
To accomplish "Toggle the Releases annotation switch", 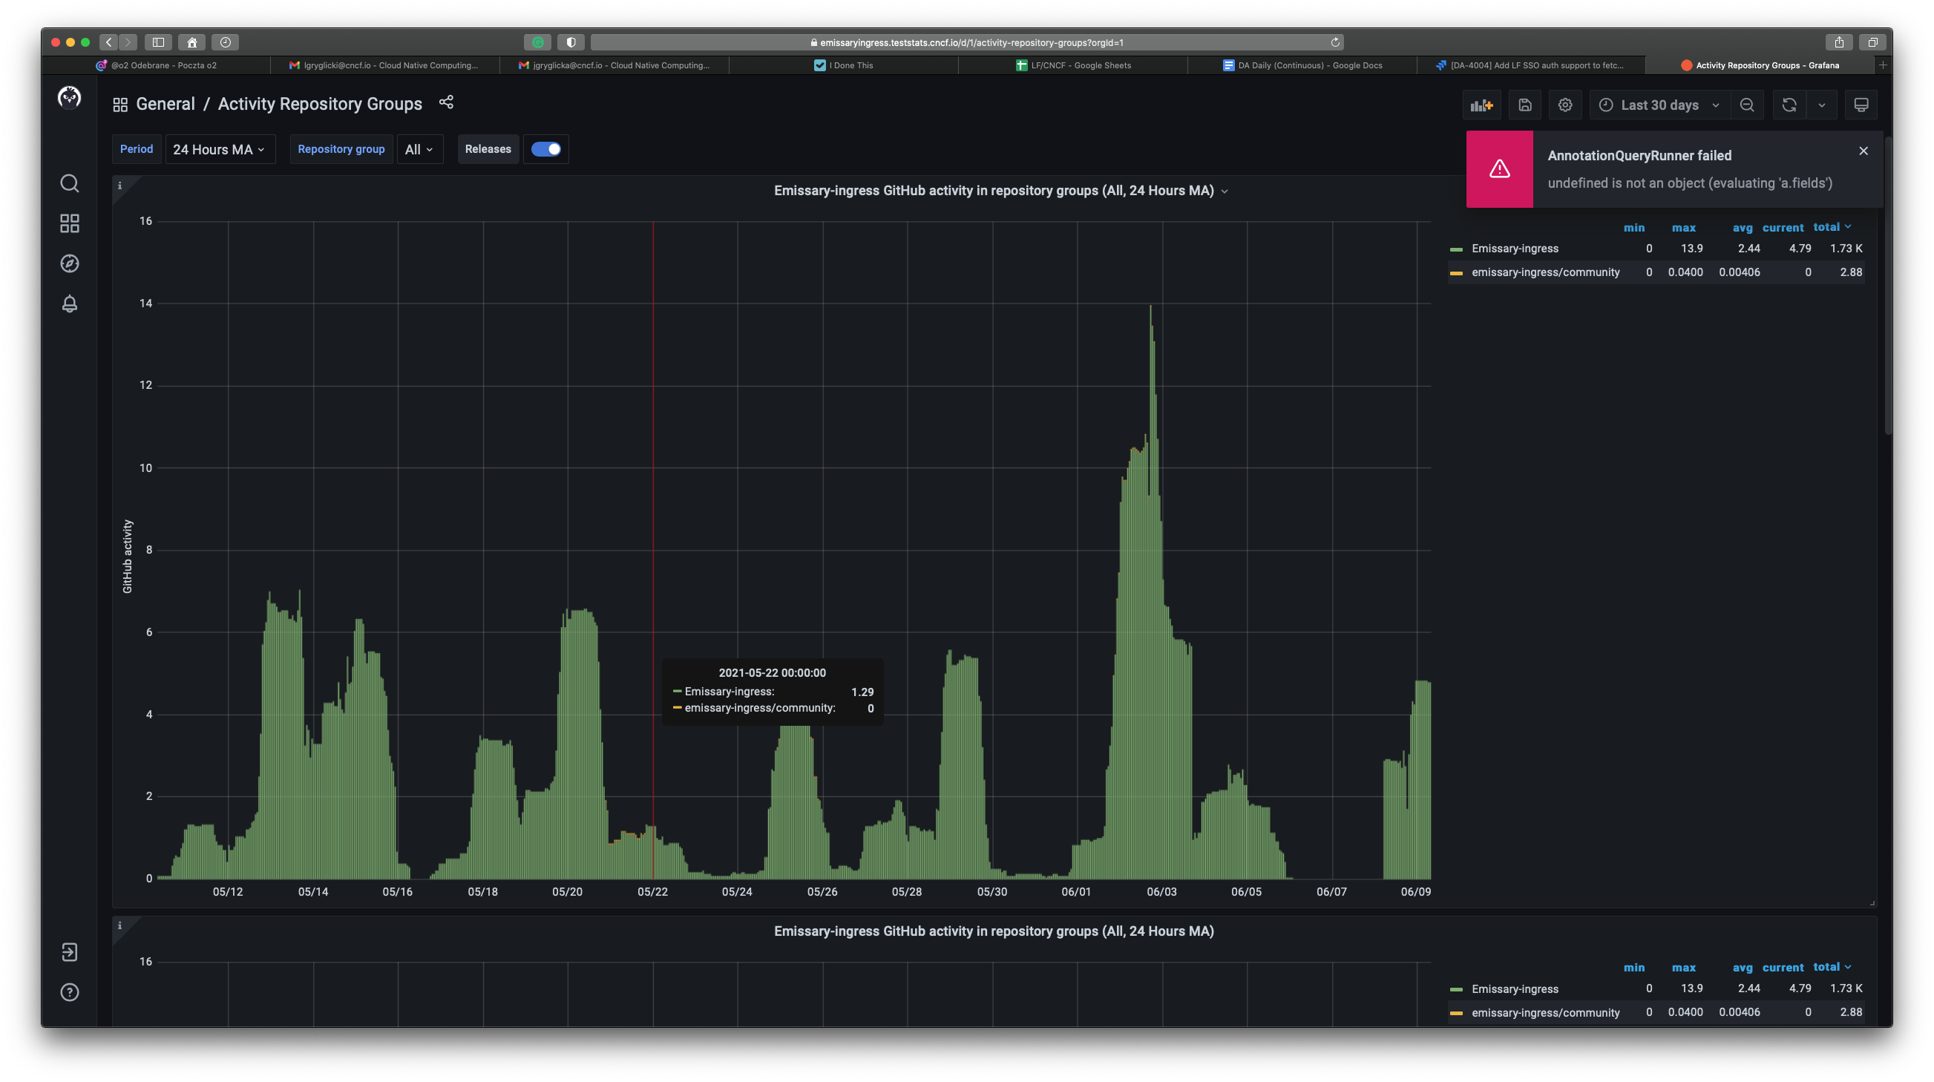I will point(545,148).
